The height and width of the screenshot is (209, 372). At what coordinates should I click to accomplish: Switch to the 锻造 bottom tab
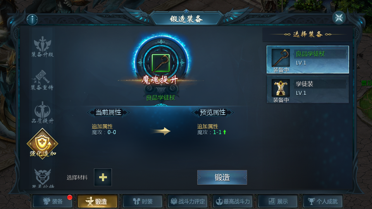(x=98, y=201)
